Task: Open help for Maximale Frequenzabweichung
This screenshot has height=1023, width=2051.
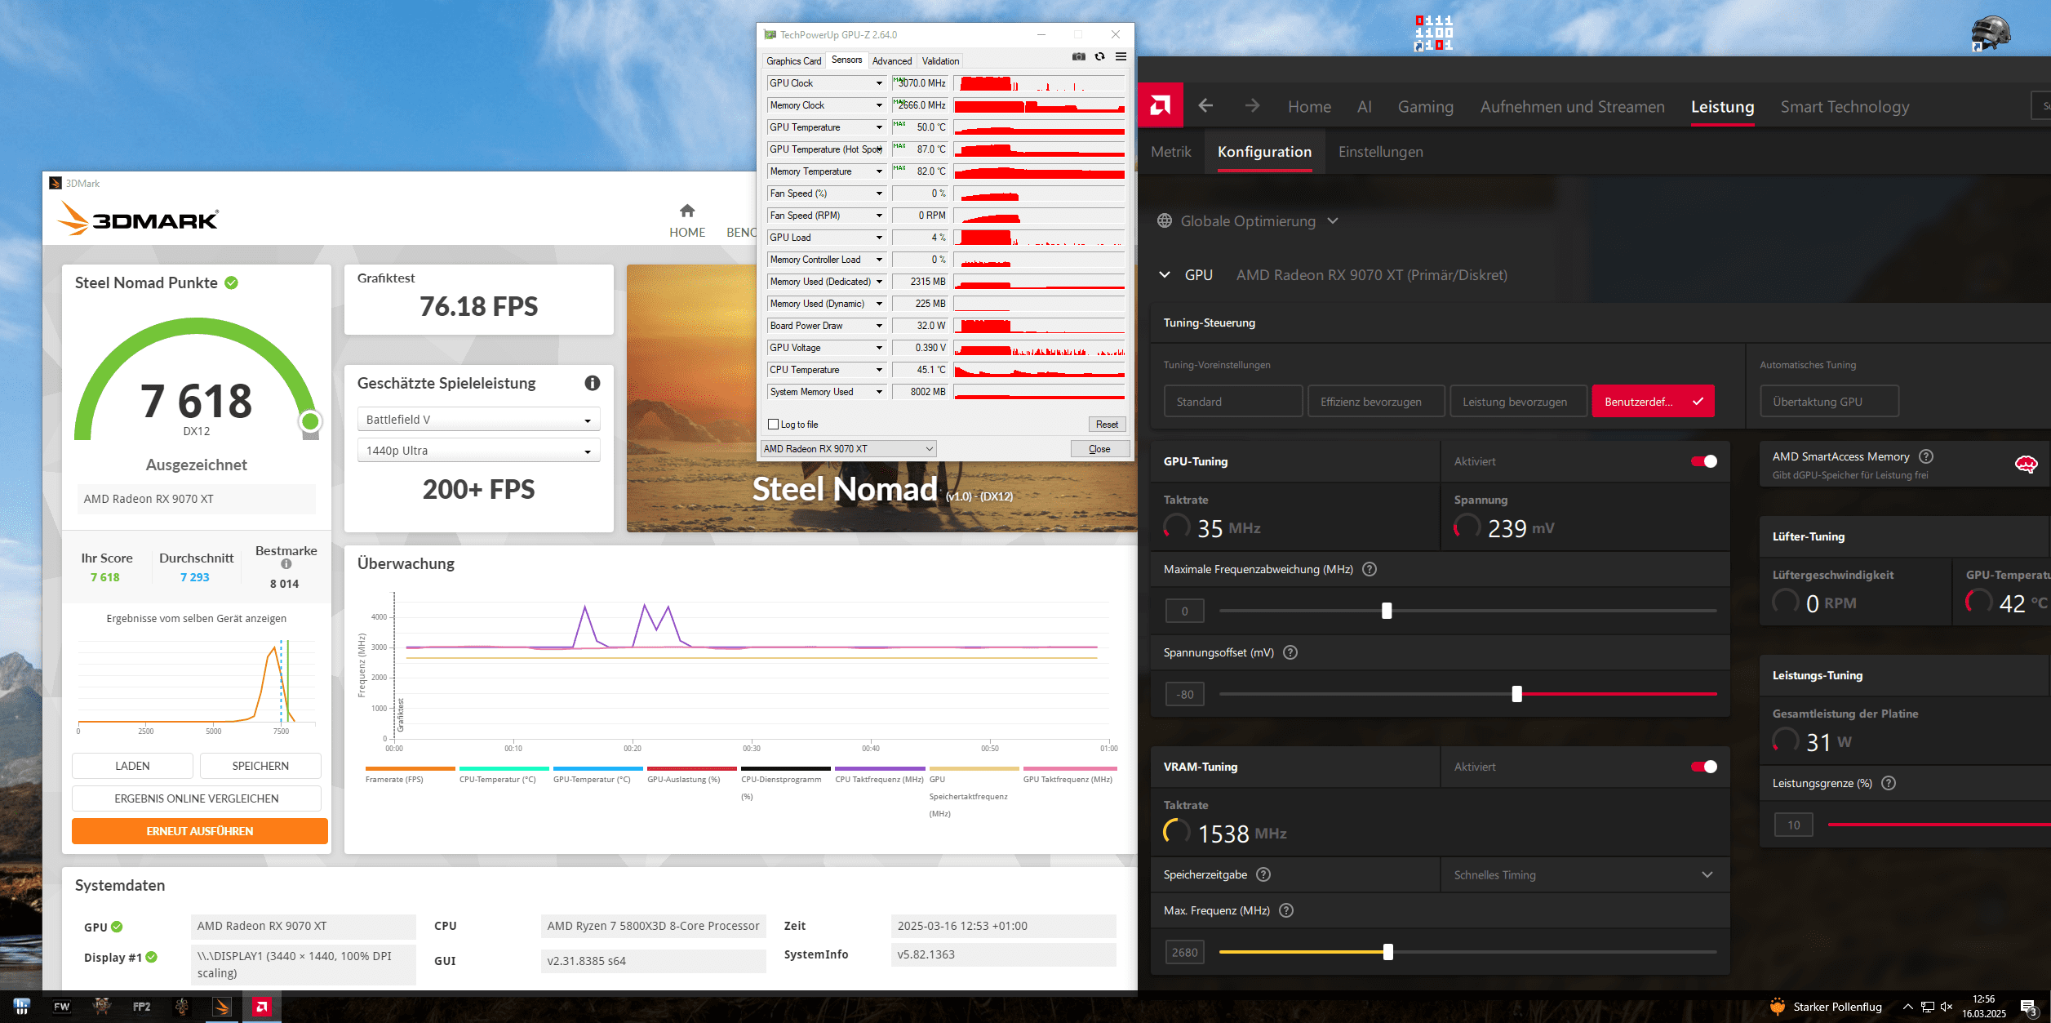Action: pos(1370,569)
